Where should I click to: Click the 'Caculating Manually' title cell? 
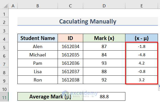(x=88, y=22)
